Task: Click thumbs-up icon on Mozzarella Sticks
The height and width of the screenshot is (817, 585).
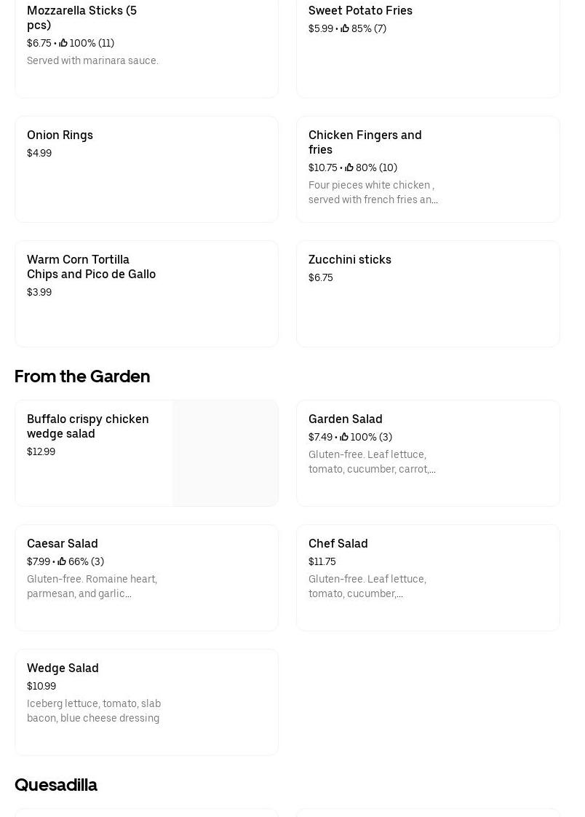Action: (x=63, y=43)
